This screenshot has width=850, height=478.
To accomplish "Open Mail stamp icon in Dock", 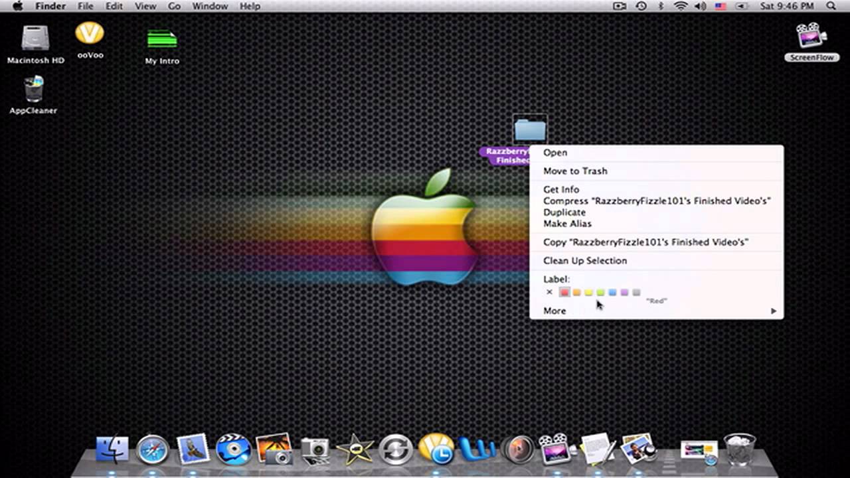I will point(193,449).
